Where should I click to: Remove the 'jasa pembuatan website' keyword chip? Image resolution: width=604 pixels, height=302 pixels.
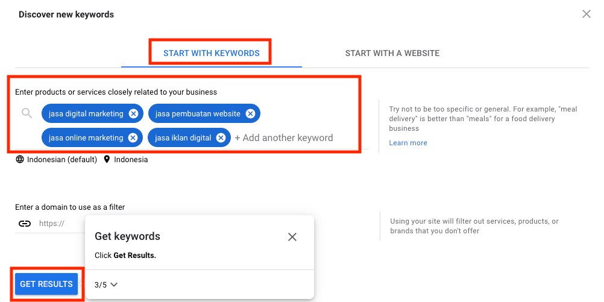pyautogui.click(x=250, y=113)
